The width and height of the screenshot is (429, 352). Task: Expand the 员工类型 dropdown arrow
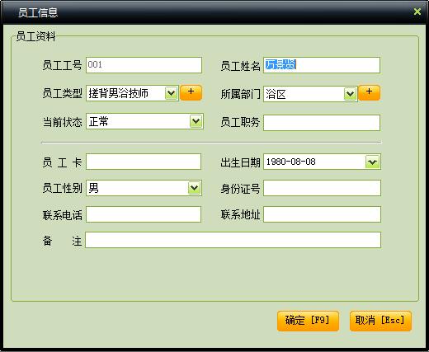(171, 93)
